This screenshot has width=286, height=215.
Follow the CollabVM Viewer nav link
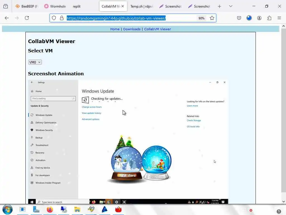pos(158,29)
